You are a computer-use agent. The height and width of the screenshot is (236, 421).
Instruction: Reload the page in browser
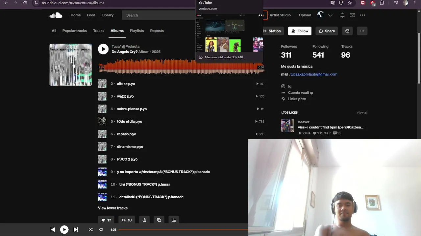[x=25, y=3]
